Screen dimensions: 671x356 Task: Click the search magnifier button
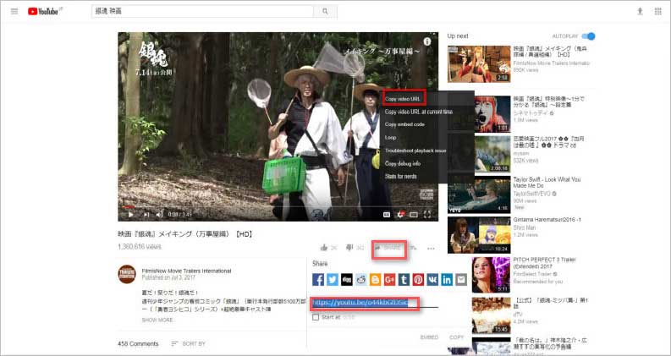pos(325,12)
